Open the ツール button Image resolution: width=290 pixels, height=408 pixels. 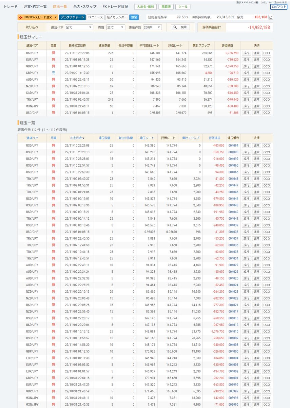(x=182, y=7)
